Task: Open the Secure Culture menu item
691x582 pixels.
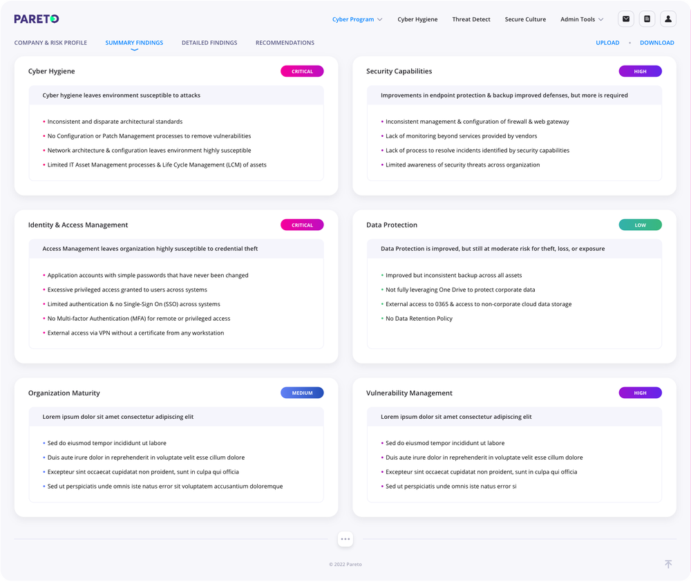Action: (x=525, y=19)
